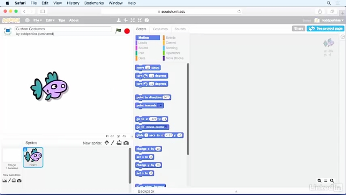Select the Shrink sprite tool
The image size is (346, 195).
pos(140,20)
